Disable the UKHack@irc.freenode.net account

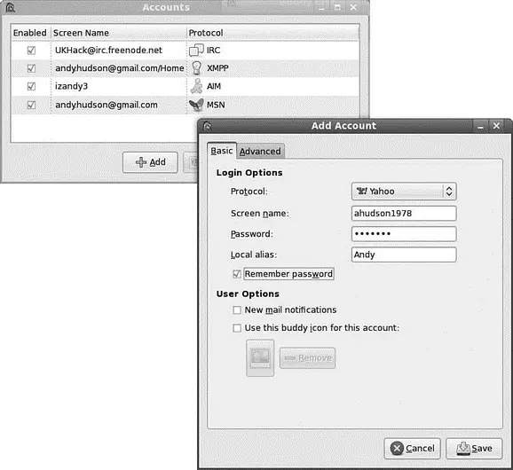pos(31,51)
